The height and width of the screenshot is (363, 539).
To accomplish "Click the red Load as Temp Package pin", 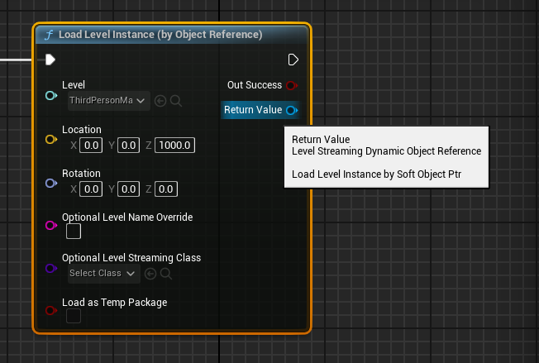I will tap(50, 310).
